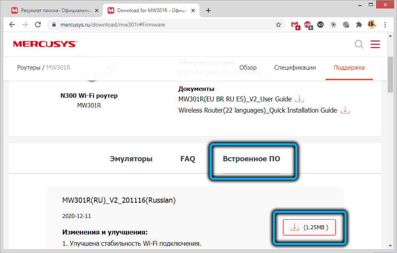The image size is (397, 253).
Task: Download the 1.25MB firmware file
Action: click(x=309, y=227)
